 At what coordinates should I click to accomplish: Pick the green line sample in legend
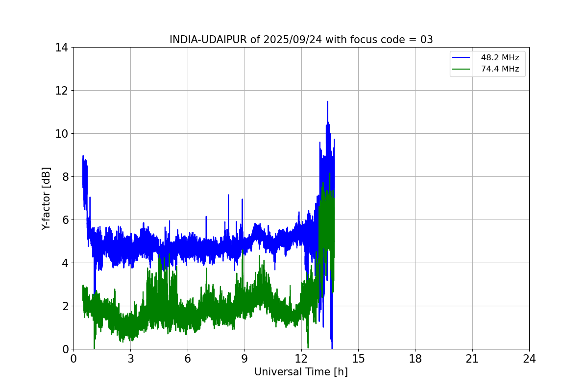[x=462, y=69]
